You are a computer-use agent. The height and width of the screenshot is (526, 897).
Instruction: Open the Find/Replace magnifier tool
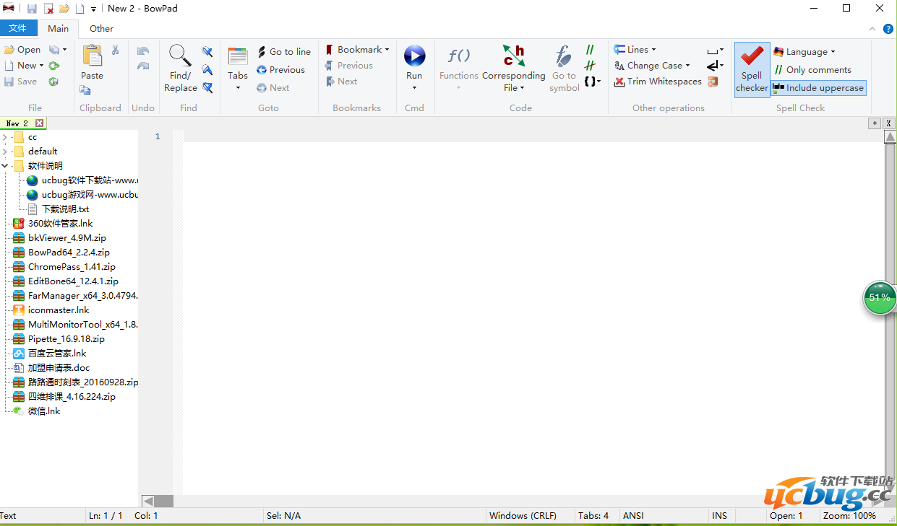coord(180,56)
